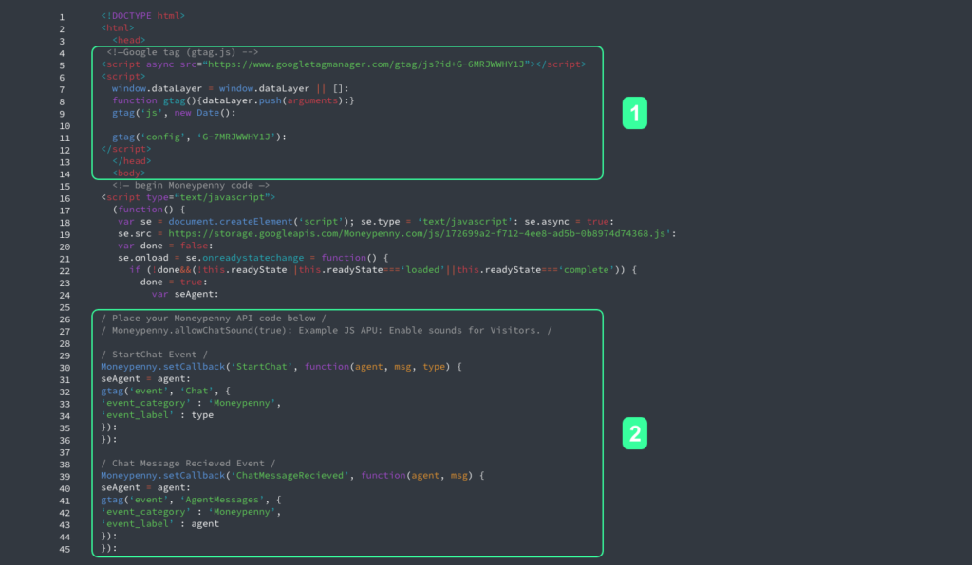Click the script type="text/javascript" tag
Screen dimensions: 972x565
click(188, 197)
